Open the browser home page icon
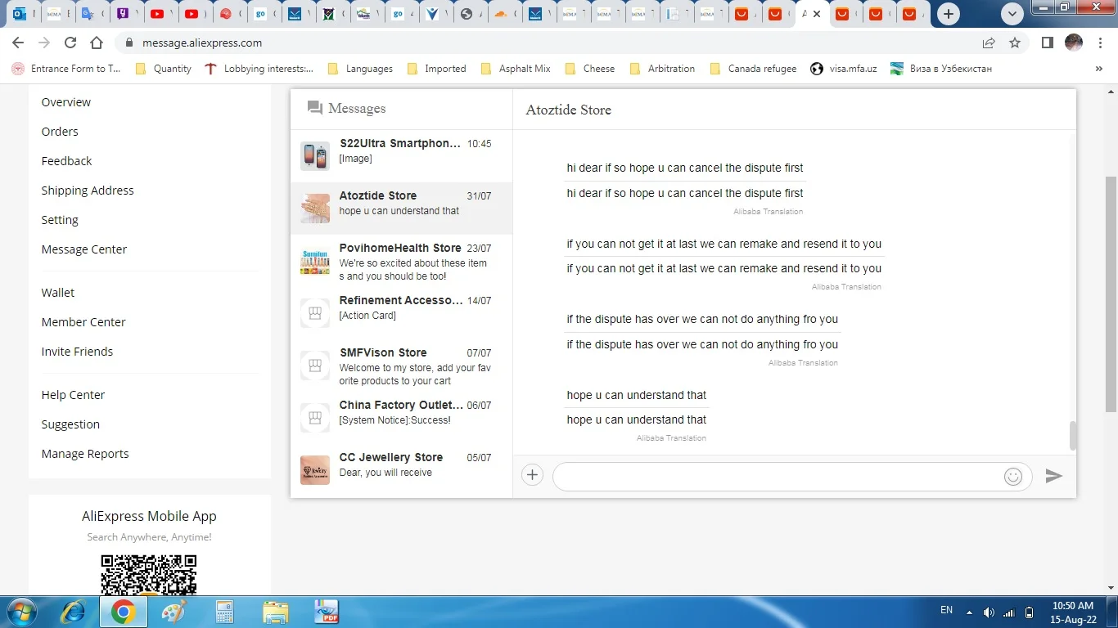This screenshot has width=1118, height=628. 97,43
